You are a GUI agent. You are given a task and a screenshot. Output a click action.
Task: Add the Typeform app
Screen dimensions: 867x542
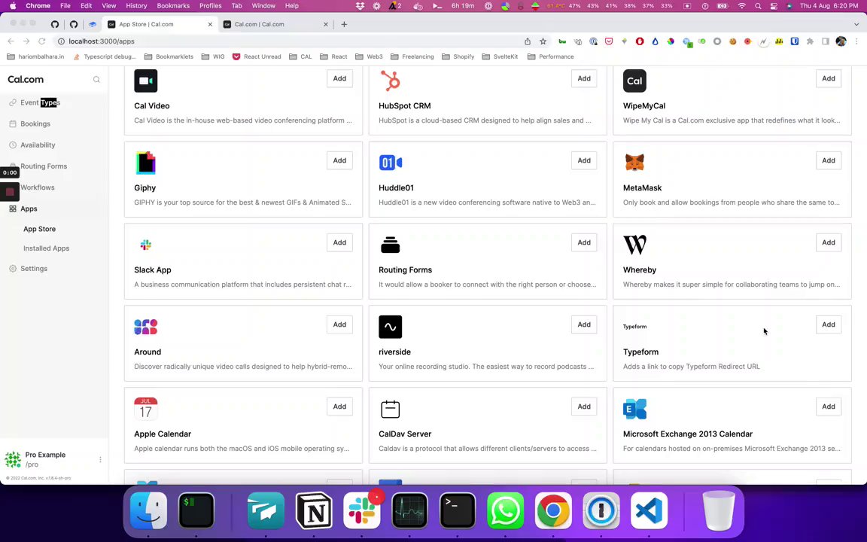829,324
